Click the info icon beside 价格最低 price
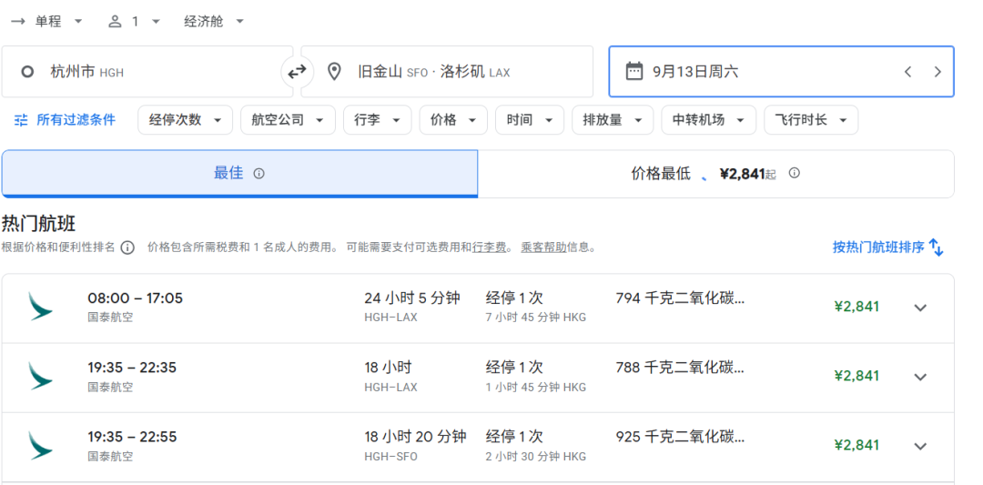 point(794,173)
